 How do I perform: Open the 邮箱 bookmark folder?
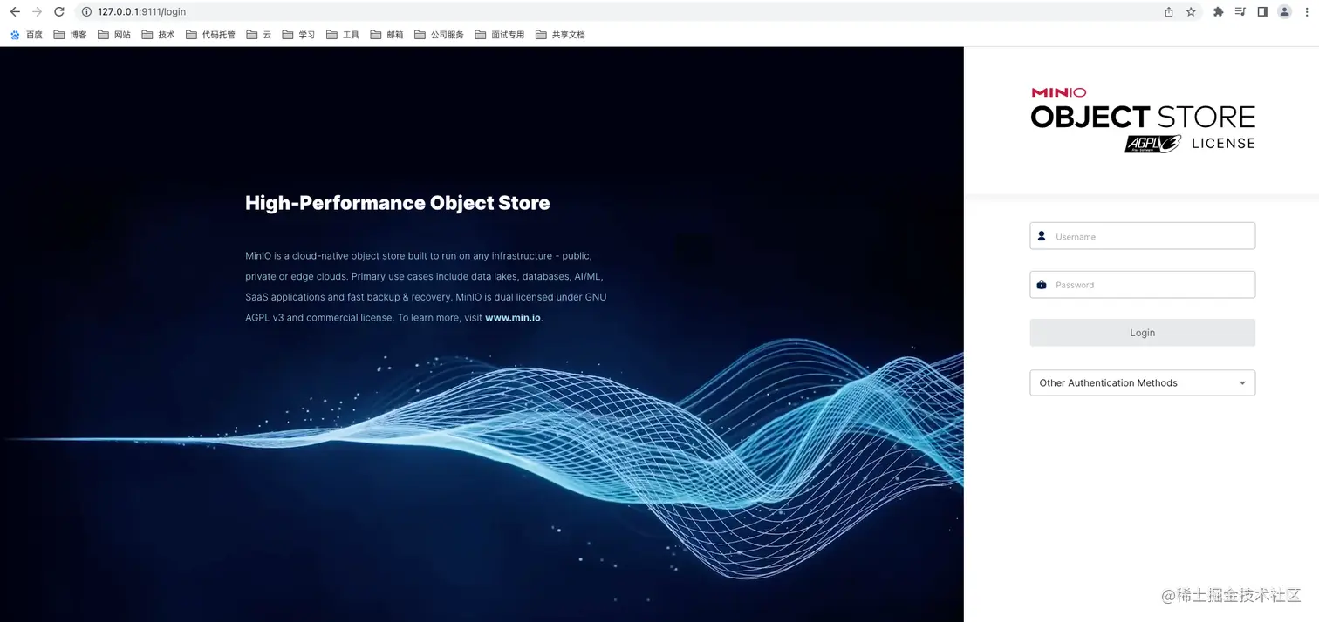coord(386,35)
